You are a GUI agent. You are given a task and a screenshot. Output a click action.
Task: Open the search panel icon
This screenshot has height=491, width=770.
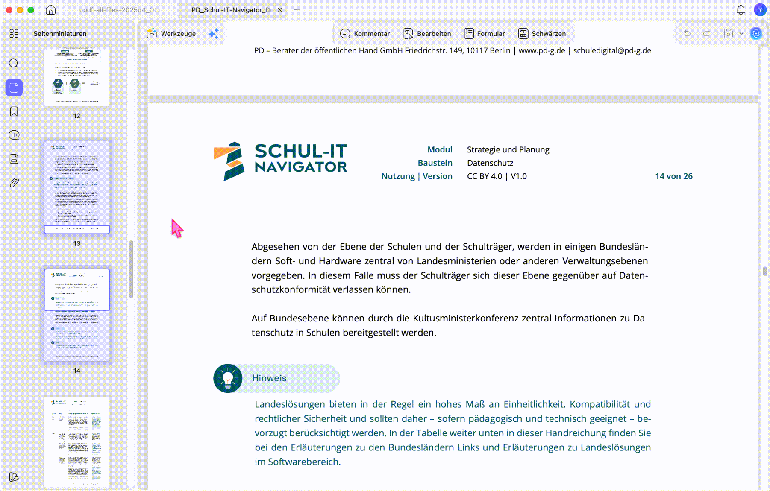[x=14, y=64]
